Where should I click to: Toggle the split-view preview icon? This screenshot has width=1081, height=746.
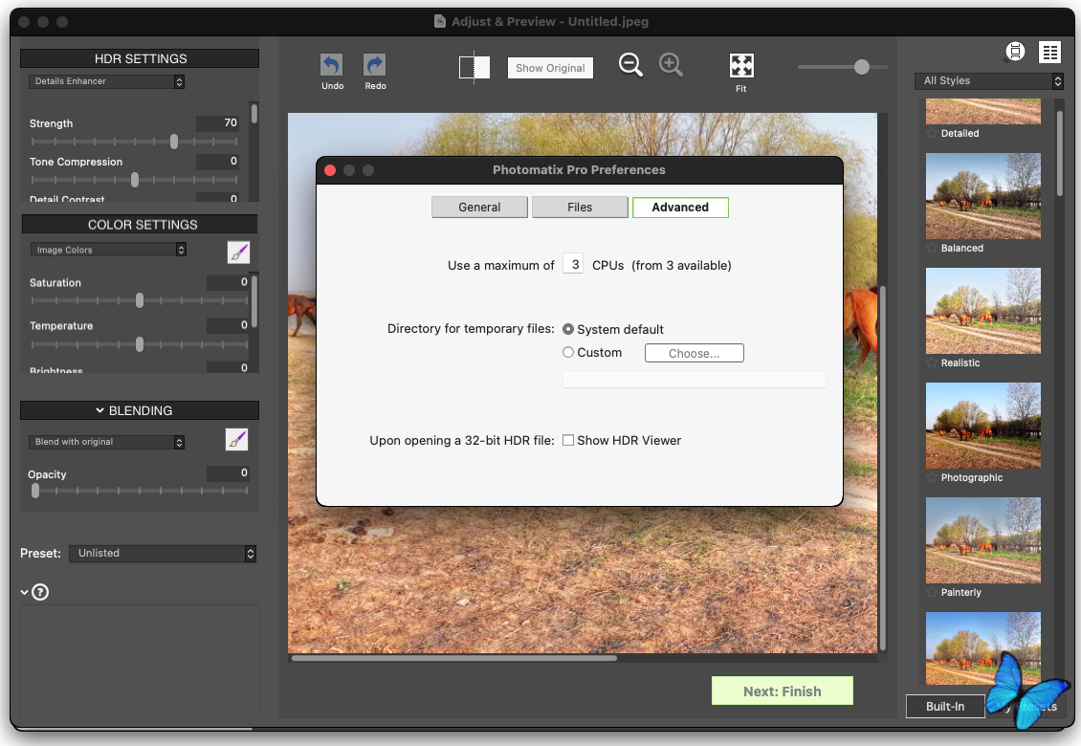(x=474, y=68)
